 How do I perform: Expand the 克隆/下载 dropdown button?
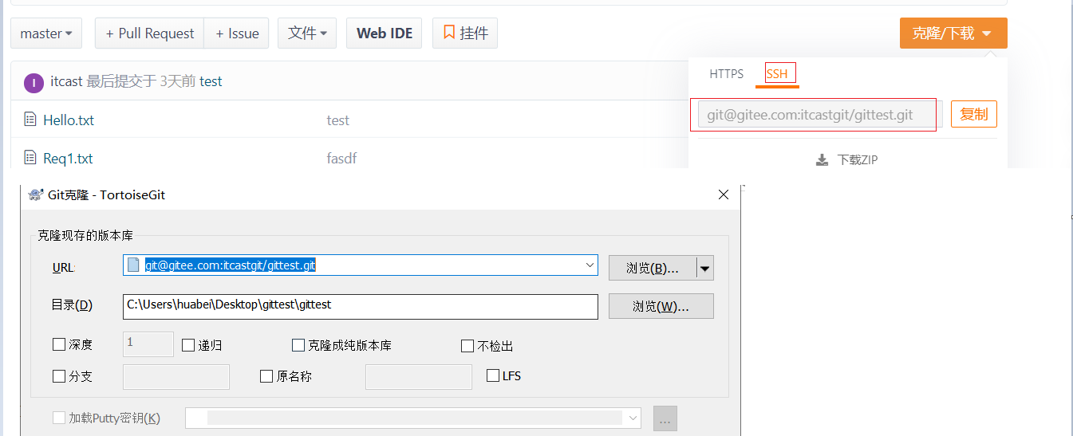[953, 33]
